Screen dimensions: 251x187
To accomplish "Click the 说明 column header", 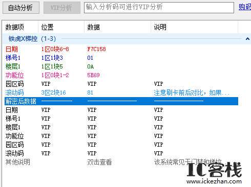I will click(195, 27).
